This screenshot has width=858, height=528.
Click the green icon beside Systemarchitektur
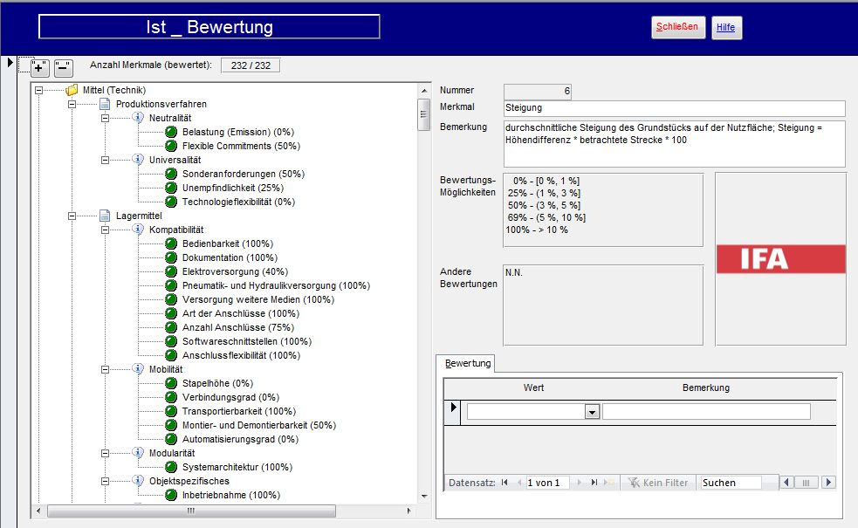click(171, 467)
